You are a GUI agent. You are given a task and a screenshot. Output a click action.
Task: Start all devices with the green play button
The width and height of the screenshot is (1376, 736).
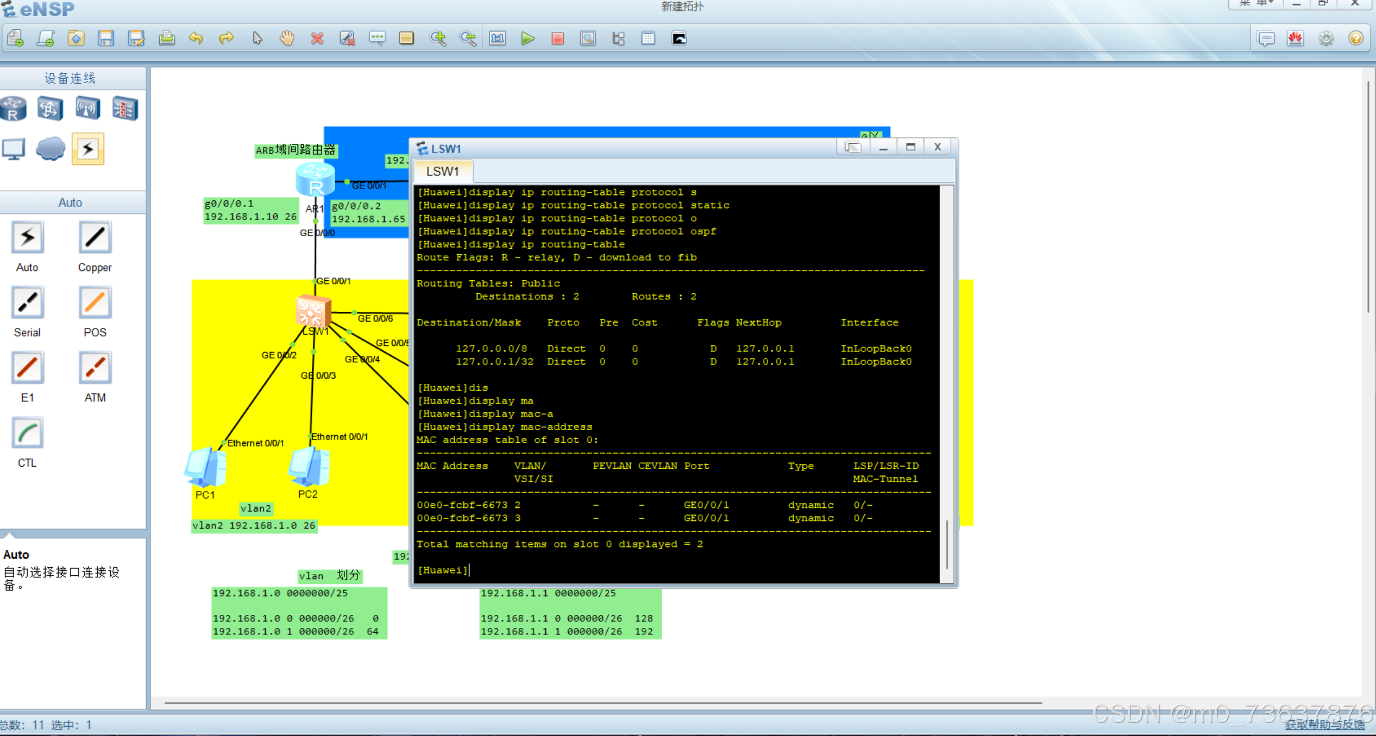pyautogui.click(x=527, y=39)
